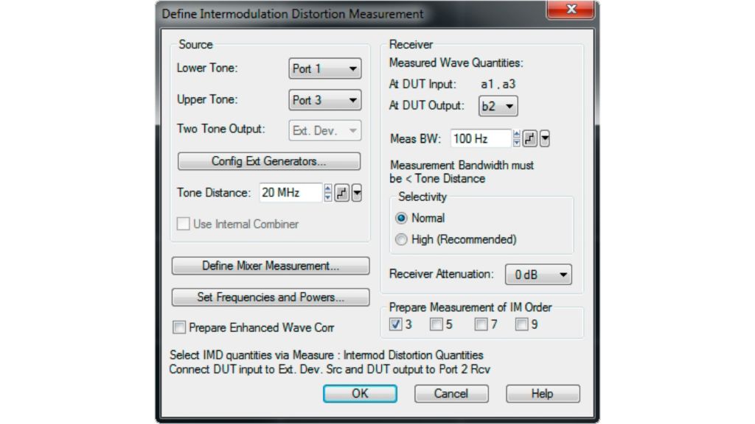Open the units arrow icon next to Tone Distance stepper
The height and width of the screenshot is (424, 755).
pos(357,192)
